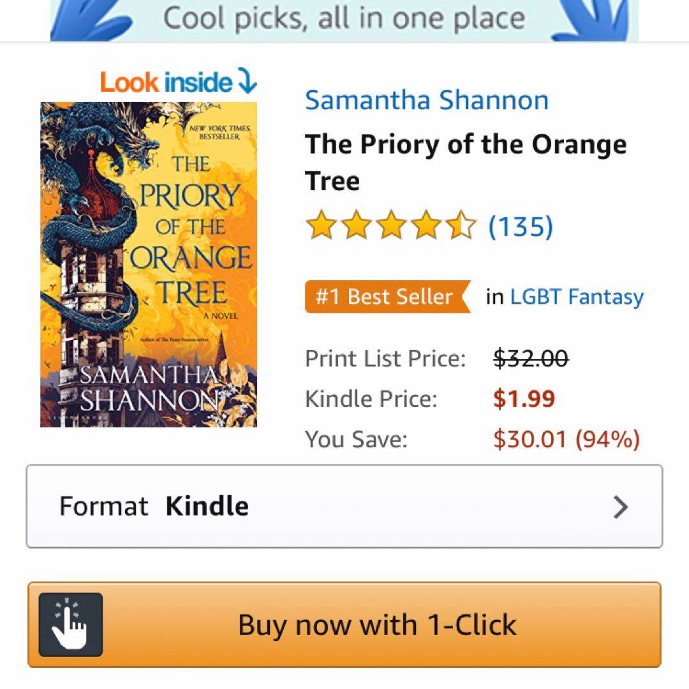Click the $1.99 Kindle price

[x=524, y=399]
